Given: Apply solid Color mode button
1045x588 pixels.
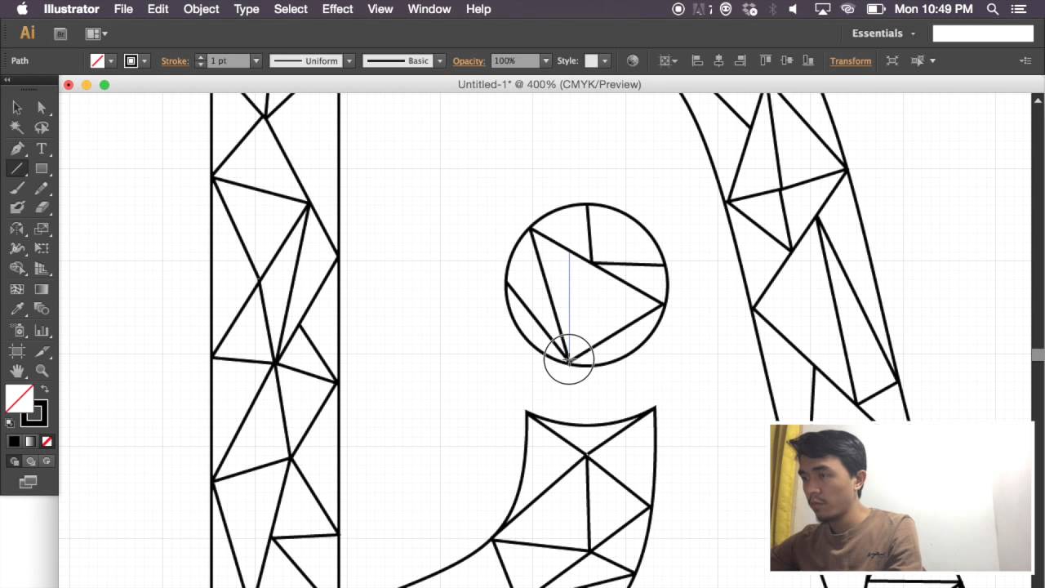Looking at the screenshot, I should 14,442.
